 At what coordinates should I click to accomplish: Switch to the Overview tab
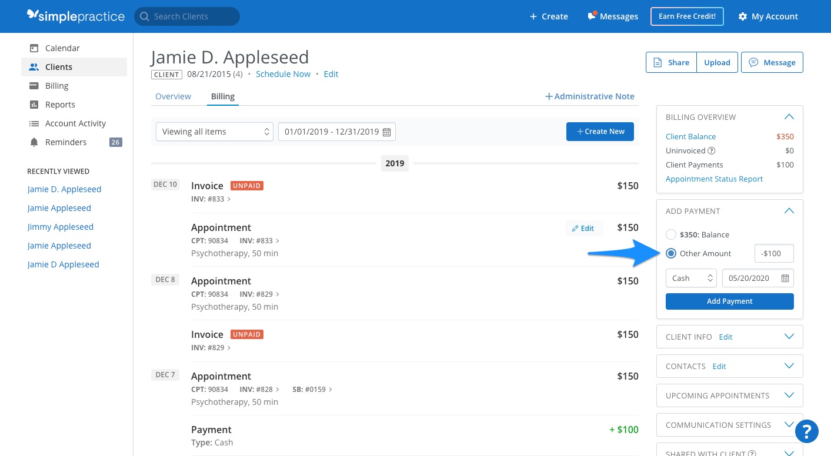coord(173,96)
